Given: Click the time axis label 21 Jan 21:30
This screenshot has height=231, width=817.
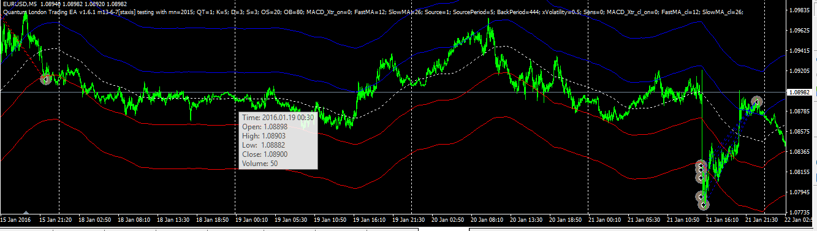Looking at the screenshot, I should point(761,219).
